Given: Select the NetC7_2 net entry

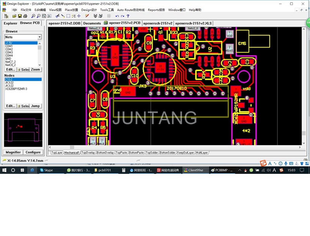Looking at the screenshot, I should [10, 62].
